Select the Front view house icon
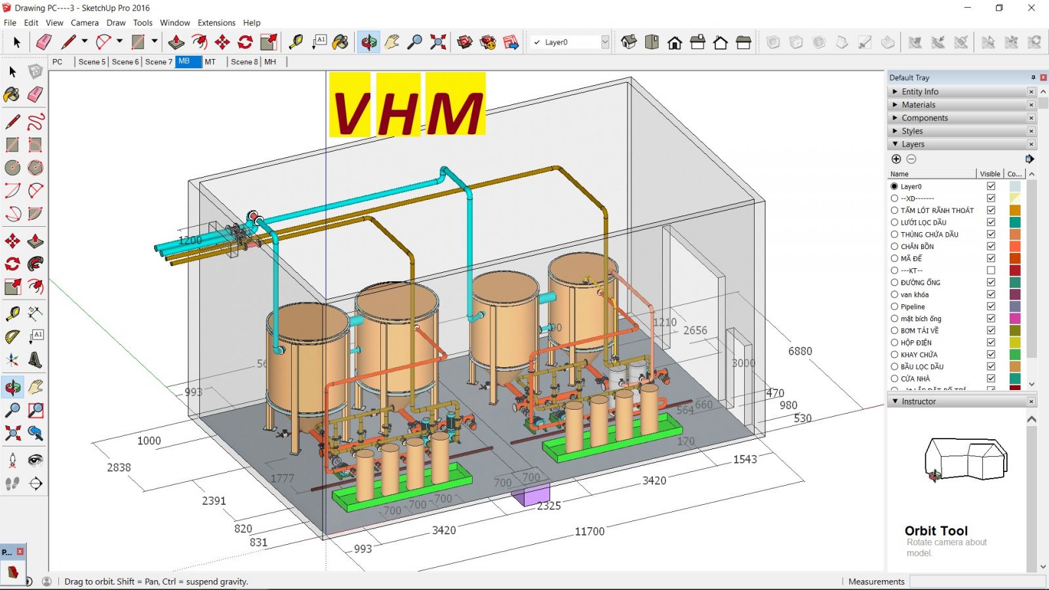Screen dimensions: 1049x590 (x=675, y=42)
